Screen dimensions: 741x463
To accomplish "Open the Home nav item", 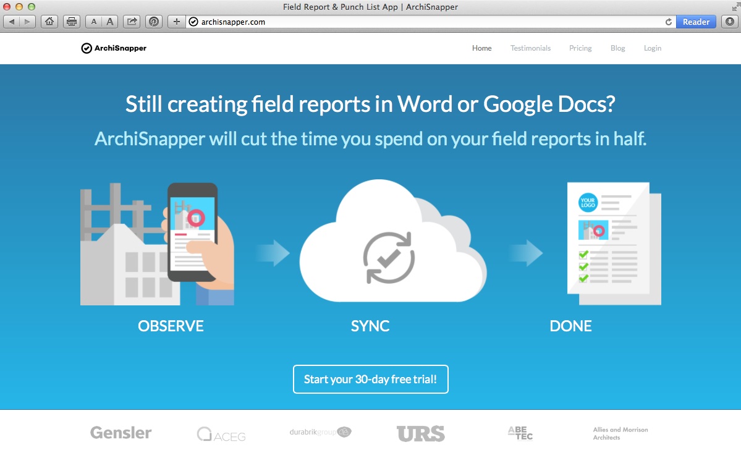I will [481, 48].
